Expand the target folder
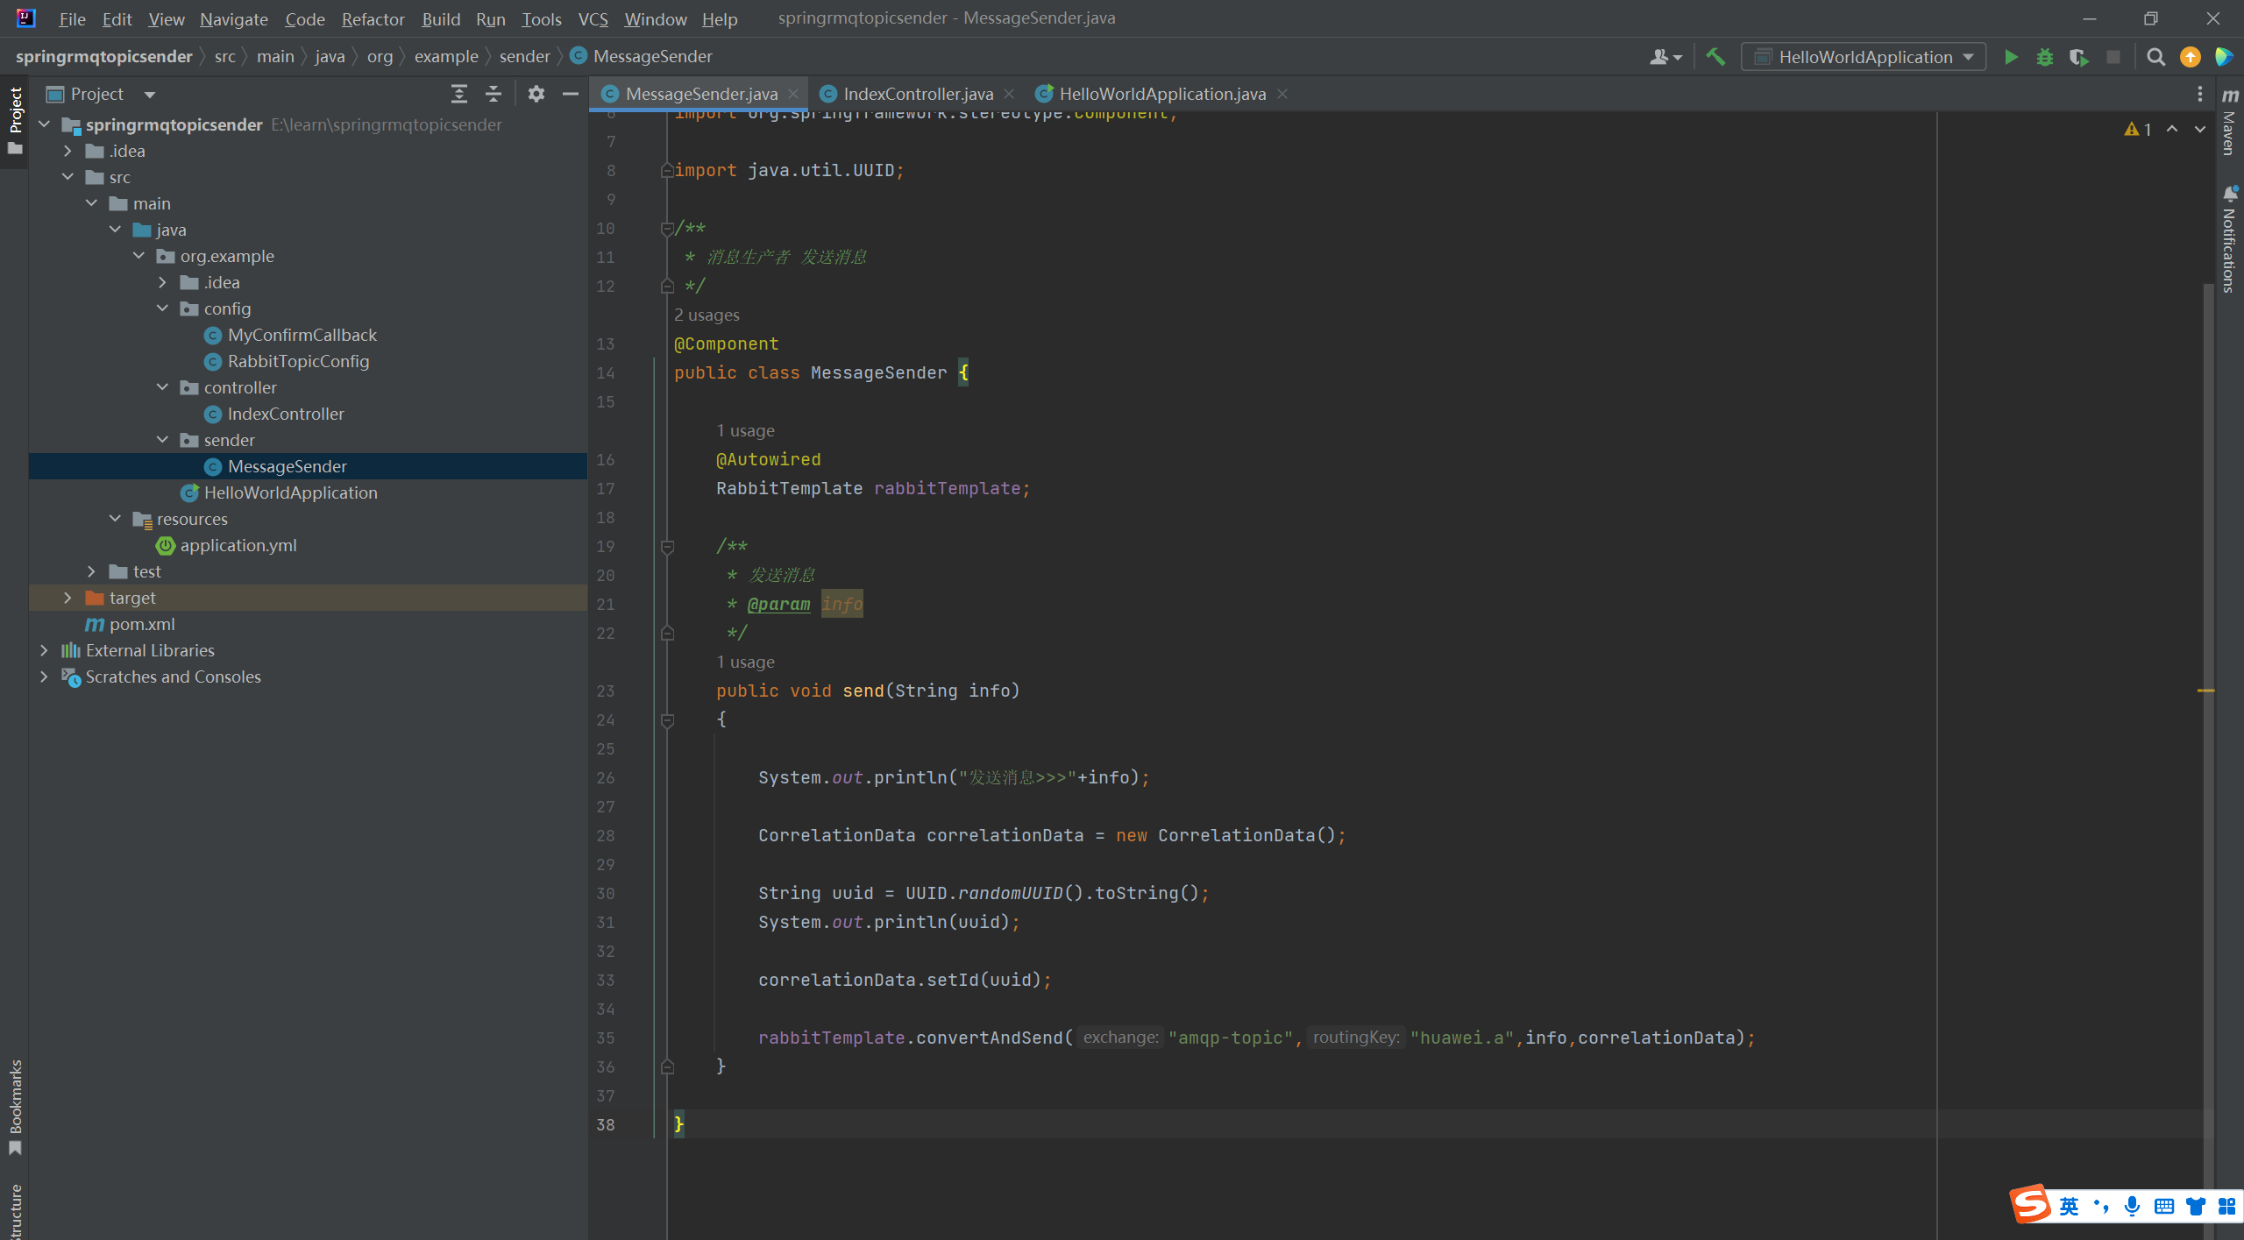 [x=67, y=598]
